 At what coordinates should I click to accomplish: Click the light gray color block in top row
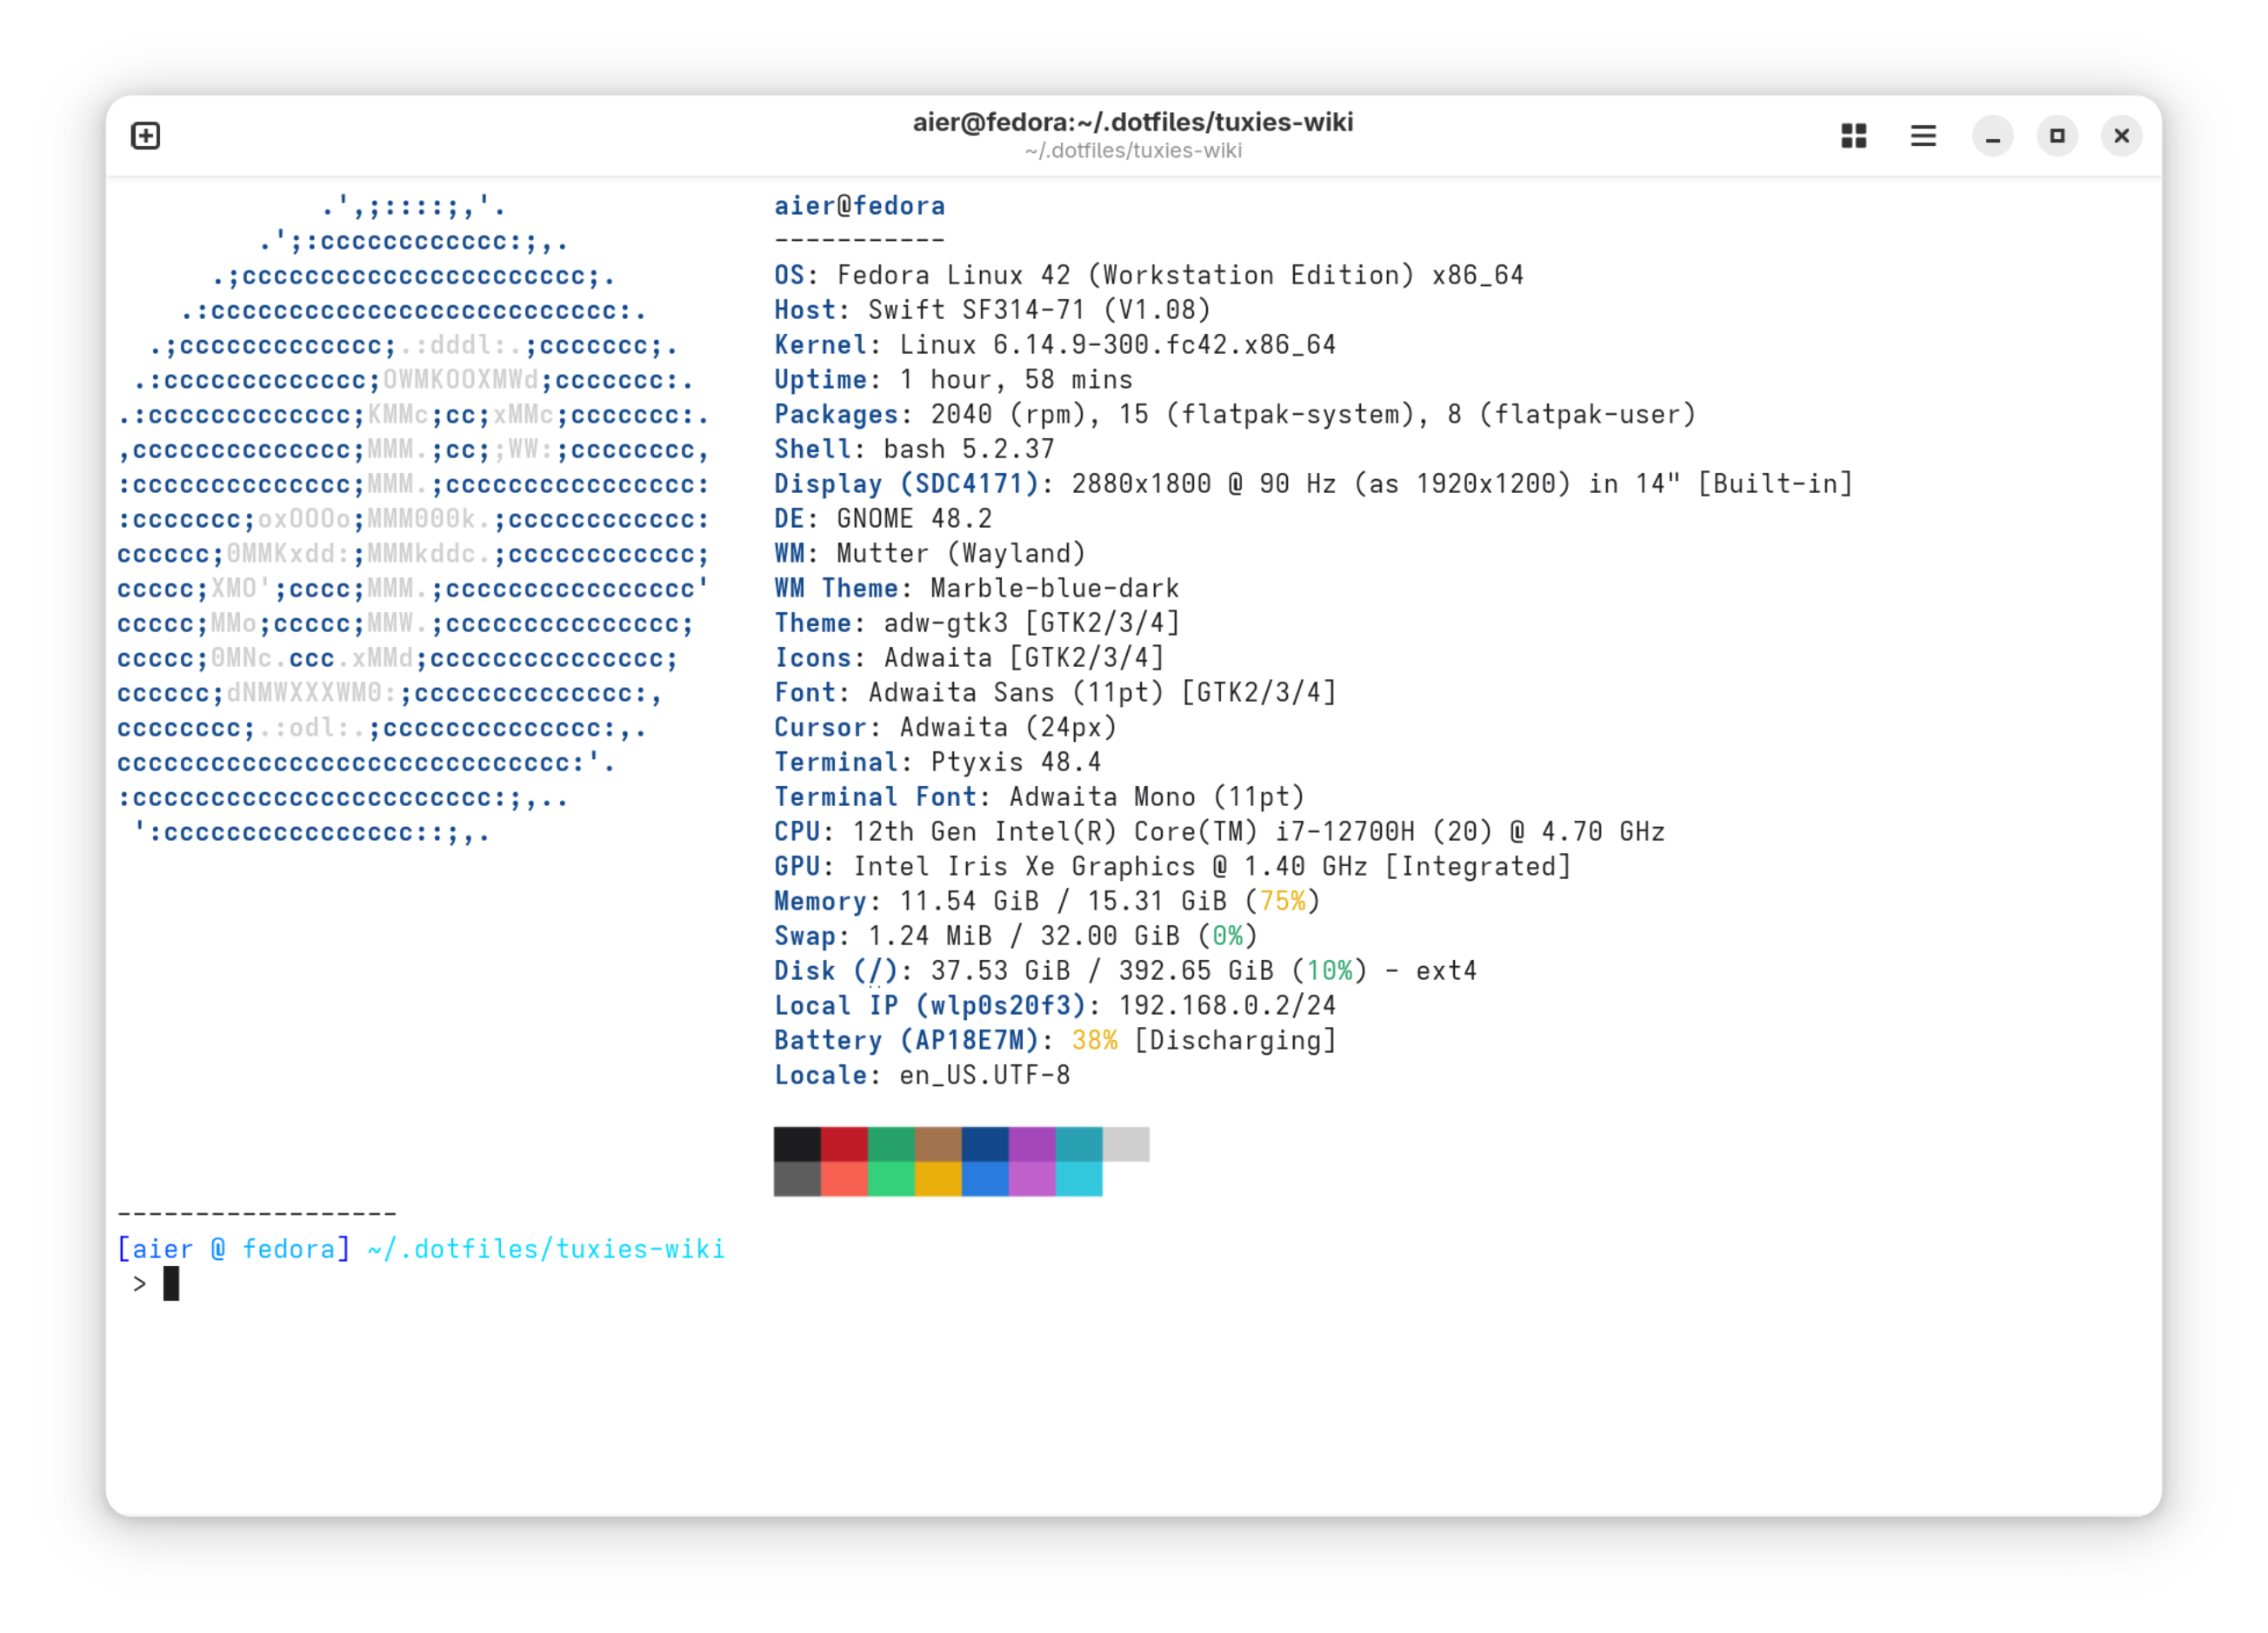tap(1126, 1144)
